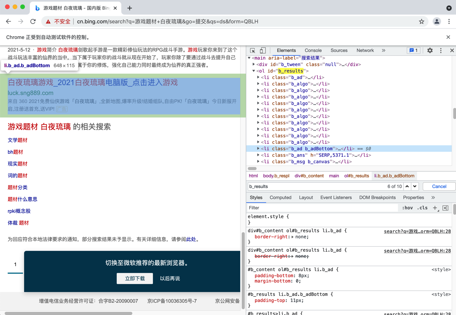Open DevTools customize three-dot menu
Viewport: 456px width, 315px height.
click(x=441, y=50)
